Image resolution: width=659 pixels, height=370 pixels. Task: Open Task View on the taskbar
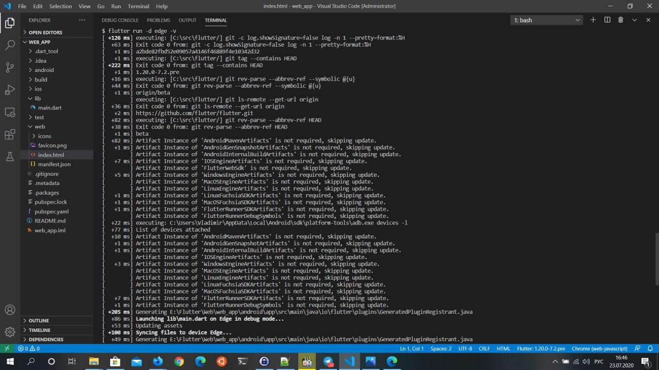click(72, 362)
